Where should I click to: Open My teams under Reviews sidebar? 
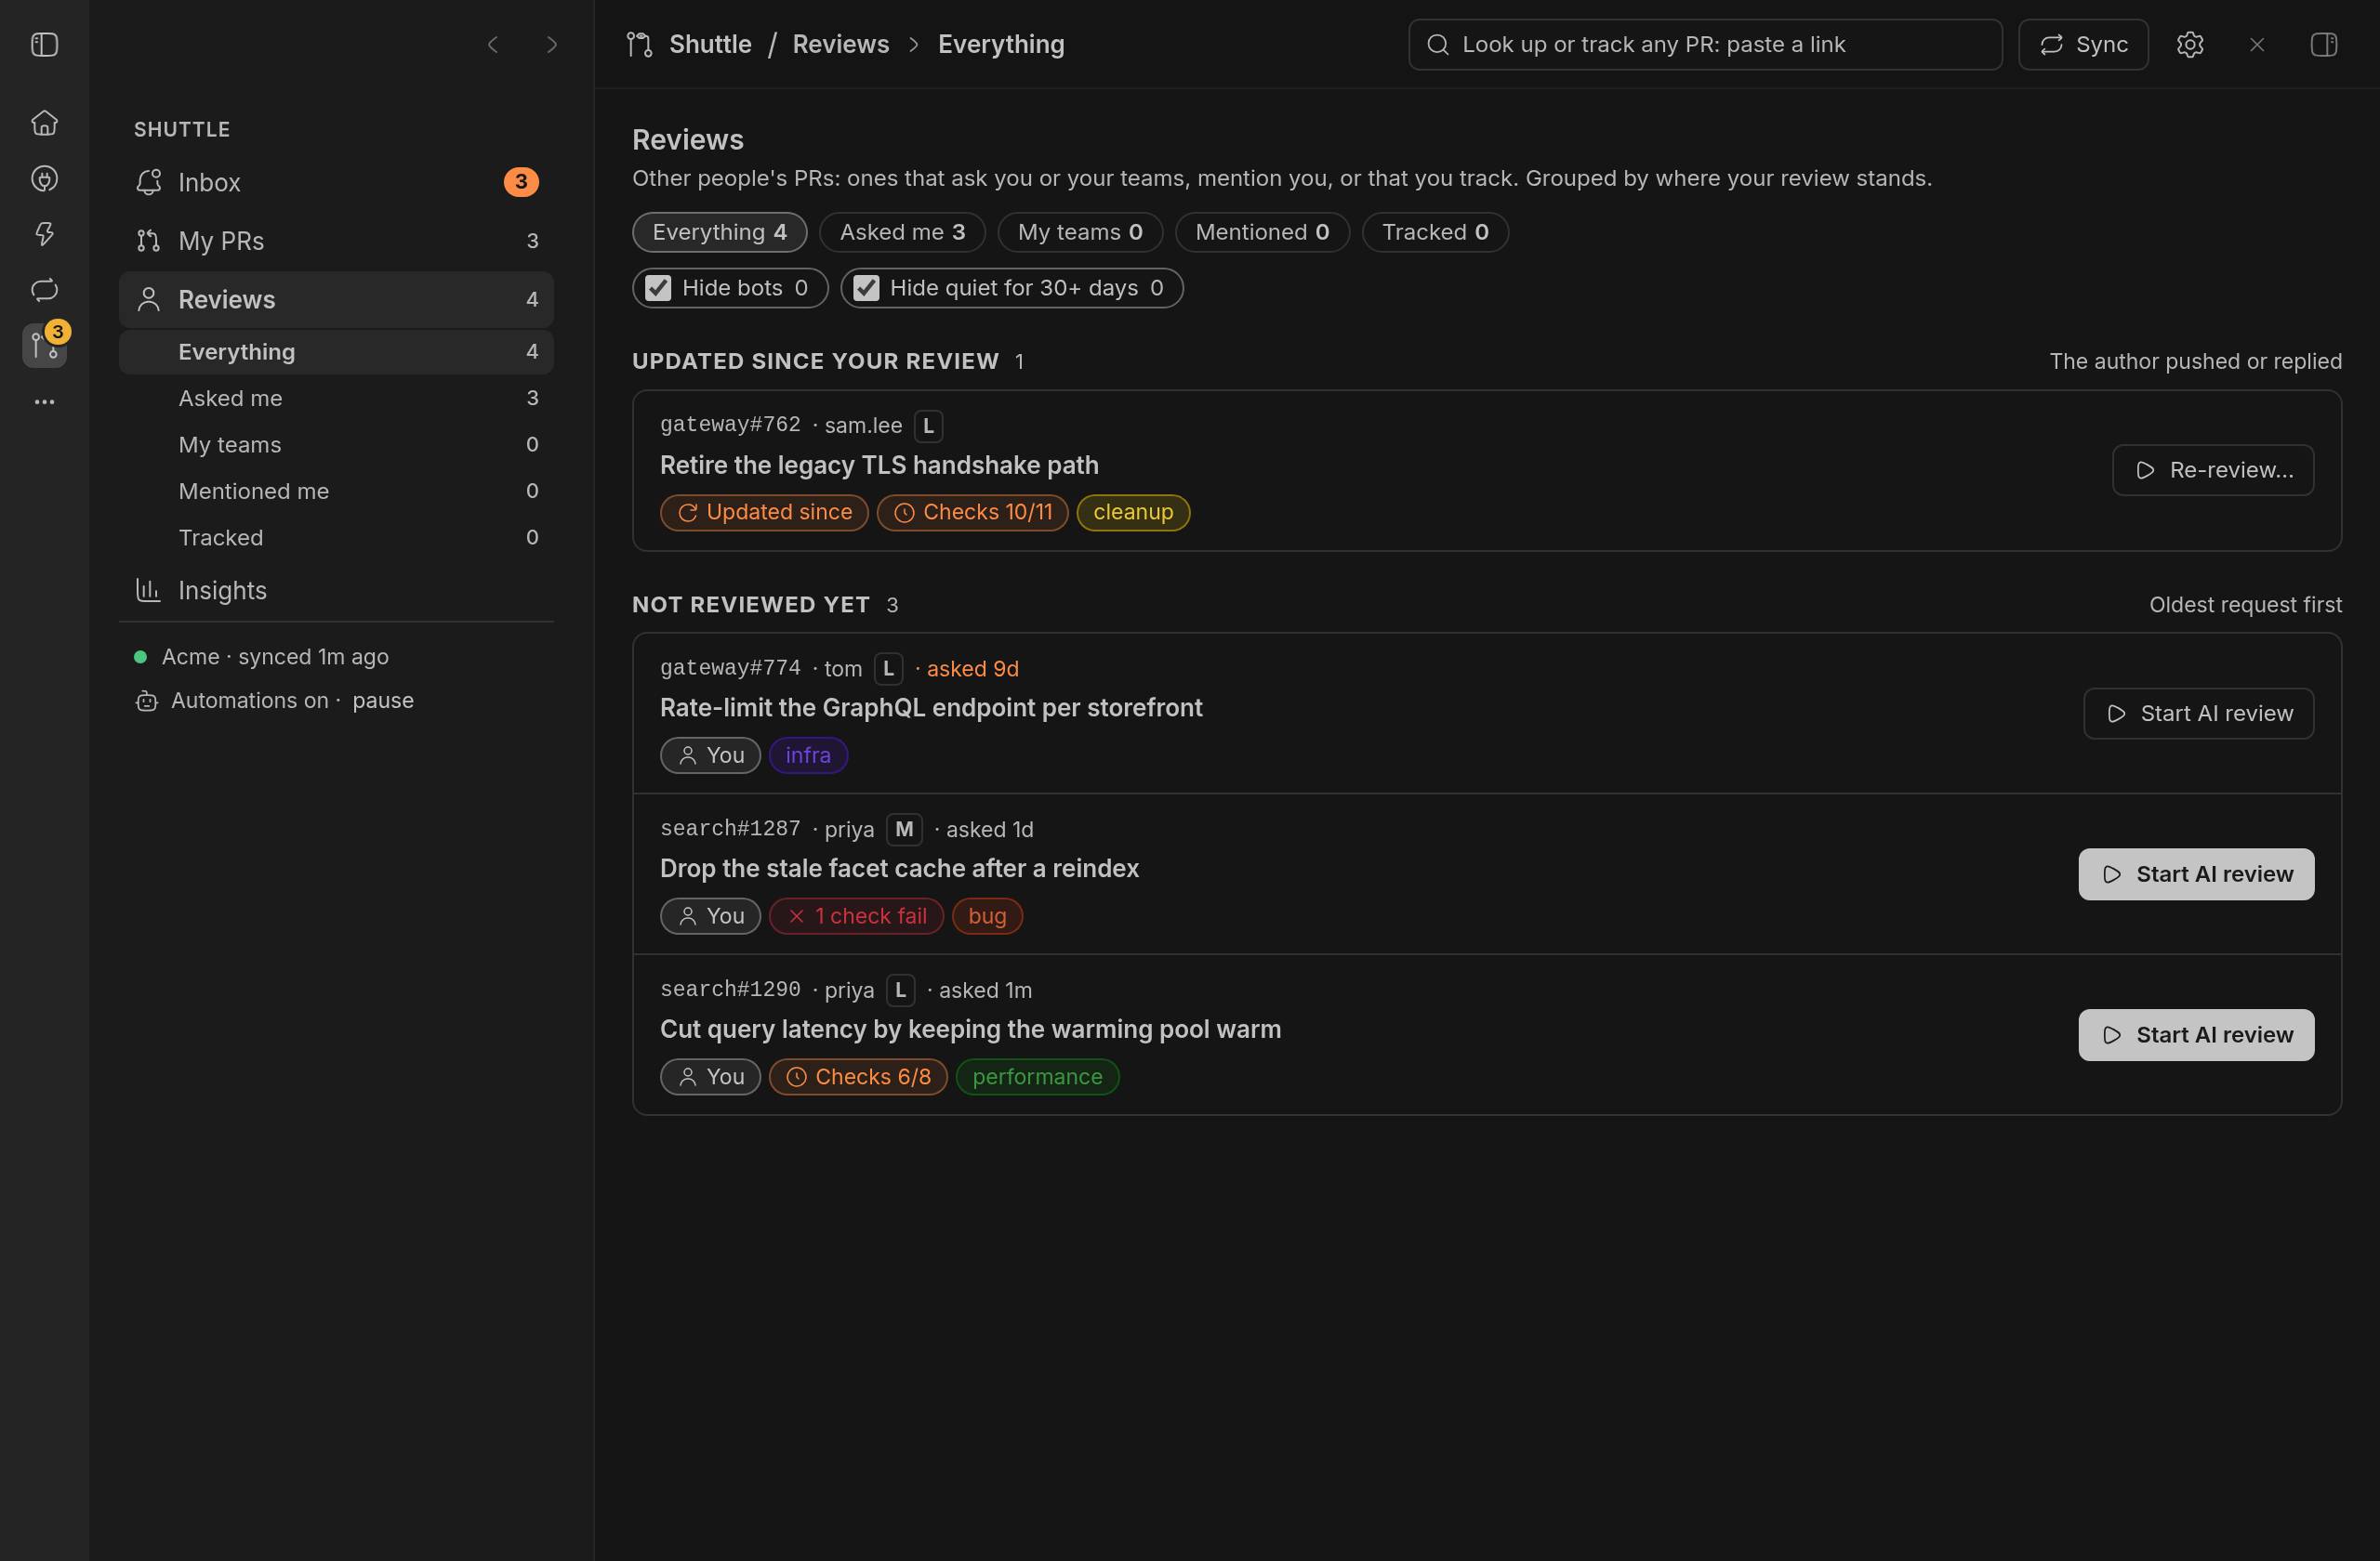click(336, 445)
